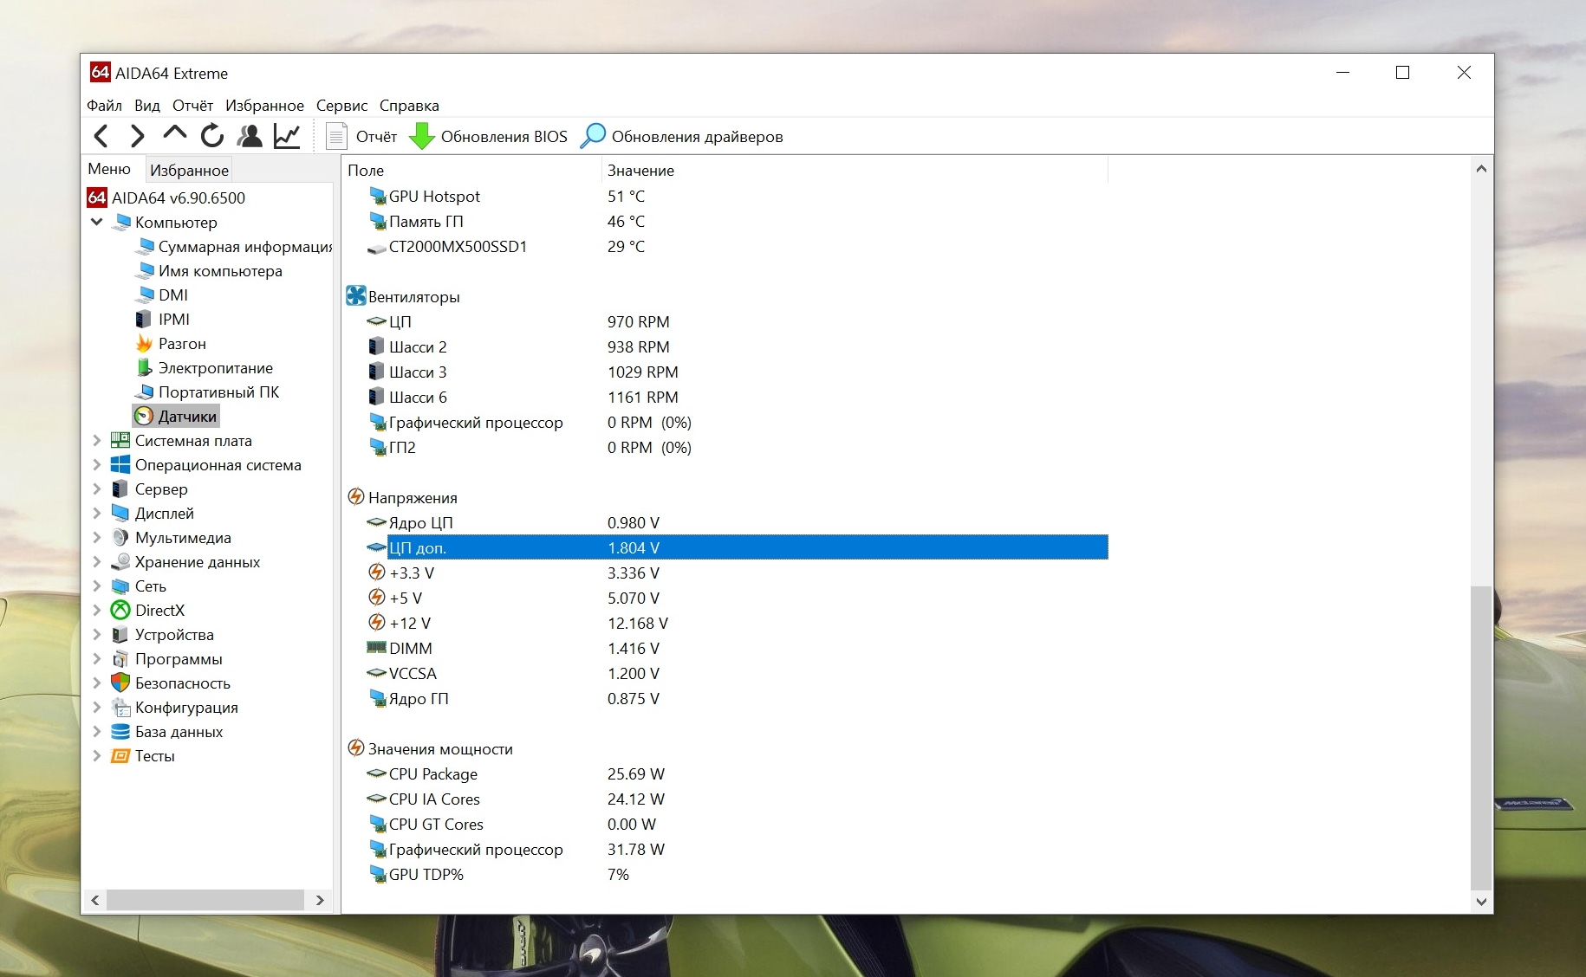Screen dimensions: 1586x977
Task: Click the Отчёт document icon
Action: click(336, 136)
